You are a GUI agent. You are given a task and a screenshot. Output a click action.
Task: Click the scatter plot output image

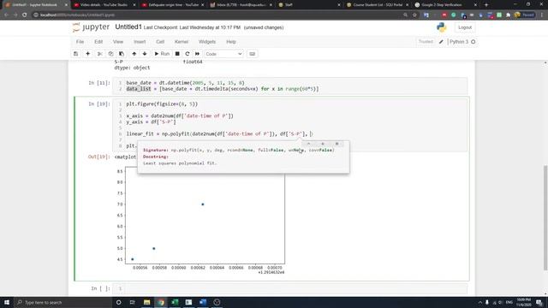click(x=200, y=220)
